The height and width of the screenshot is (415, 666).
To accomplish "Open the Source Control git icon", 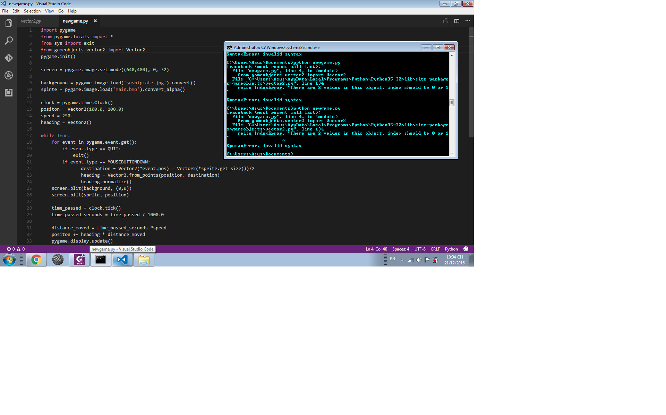I will coord(9,58).
